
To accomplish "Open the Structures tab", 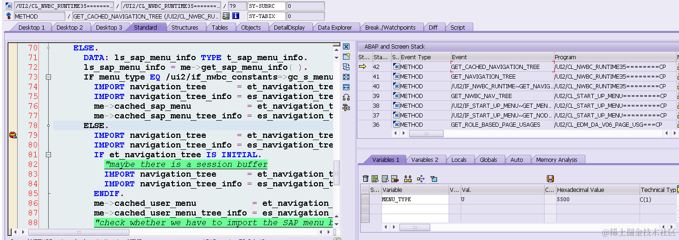I will tap(185, 27).
